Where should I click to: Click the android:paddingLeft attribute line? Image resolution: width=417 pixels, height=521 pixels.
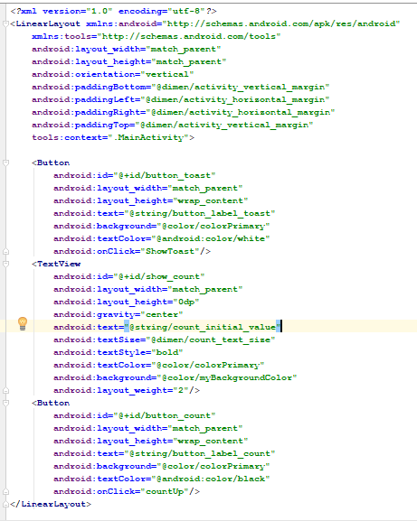point(180,99)
